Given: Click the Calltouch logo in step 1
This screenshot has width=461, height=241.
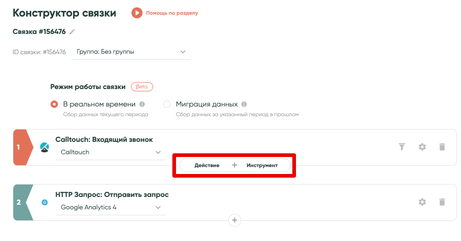Looking at the screenshot, I should point(45,147).
